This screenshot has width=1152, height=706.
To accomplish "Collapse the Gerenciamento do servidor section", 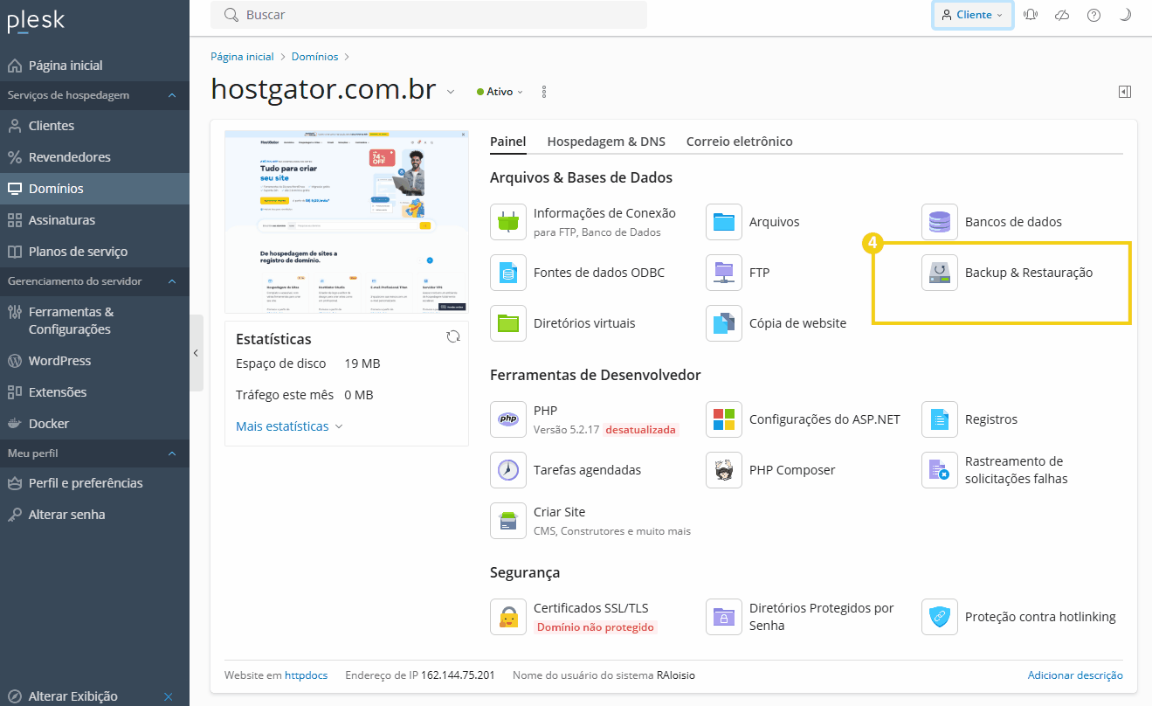I will click(172, 281).
